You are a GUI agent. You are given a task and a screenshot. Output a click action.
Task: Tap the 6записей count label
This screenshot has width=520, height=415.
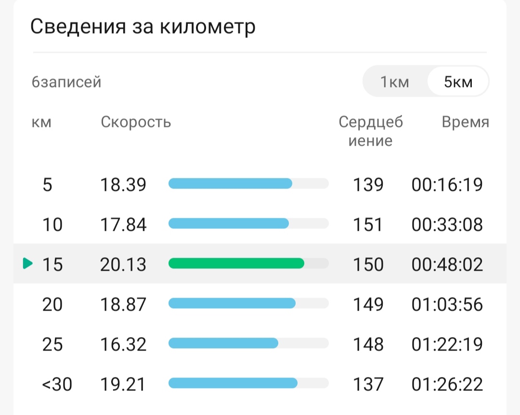66,82
